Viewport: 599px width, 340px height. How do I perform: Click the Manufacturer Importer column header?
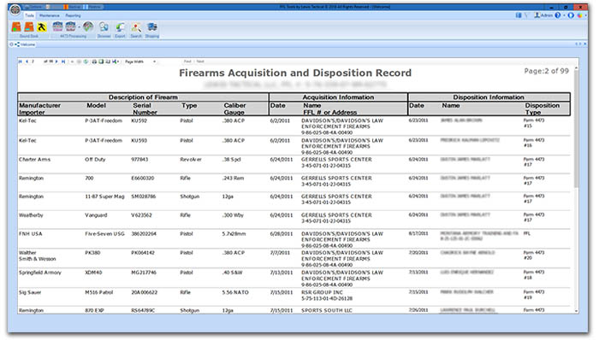[x=39, y=108]
